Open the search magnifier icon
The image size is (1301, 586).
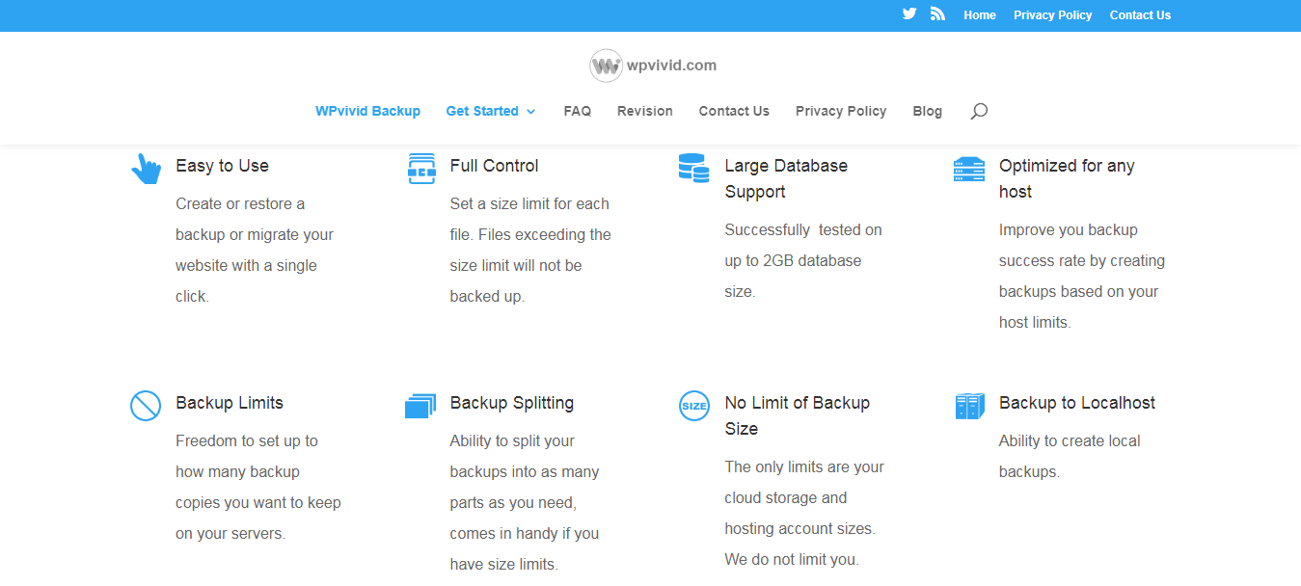tap(979, 111)
